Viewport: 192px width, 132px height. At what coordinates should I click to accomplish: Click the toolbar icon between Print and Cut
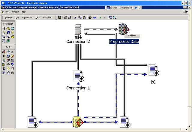pos(70,17)
